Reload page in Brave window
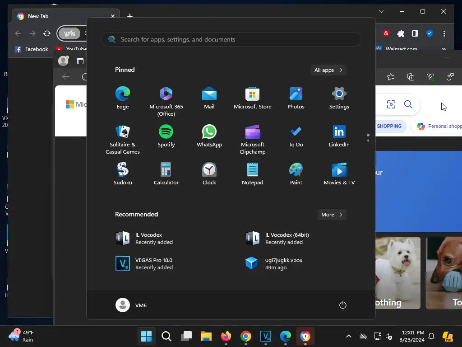 tap(47, 33)
